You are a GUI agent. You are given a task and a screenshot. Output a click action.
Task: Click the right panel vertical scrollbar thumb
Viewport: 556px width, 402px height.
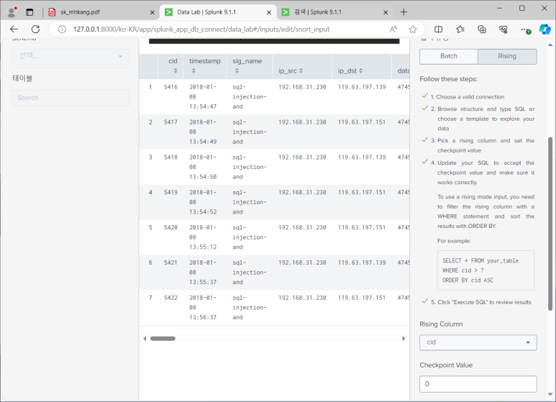click(x=550, y=224)
